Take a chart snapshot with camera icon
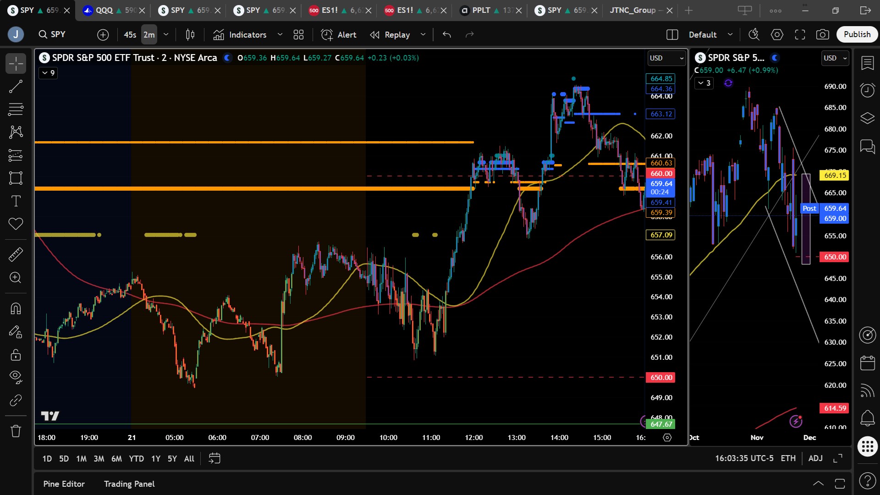The image size is (880, 495). point(822,34)
